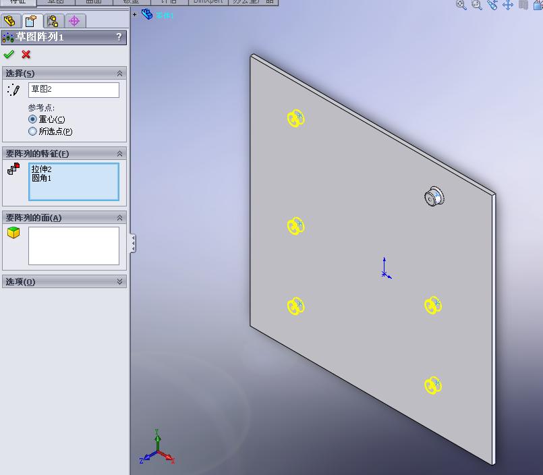
Task: Click the 草图阵列1 sketch-pattern title icon
Action: click(x=7, y=37)
